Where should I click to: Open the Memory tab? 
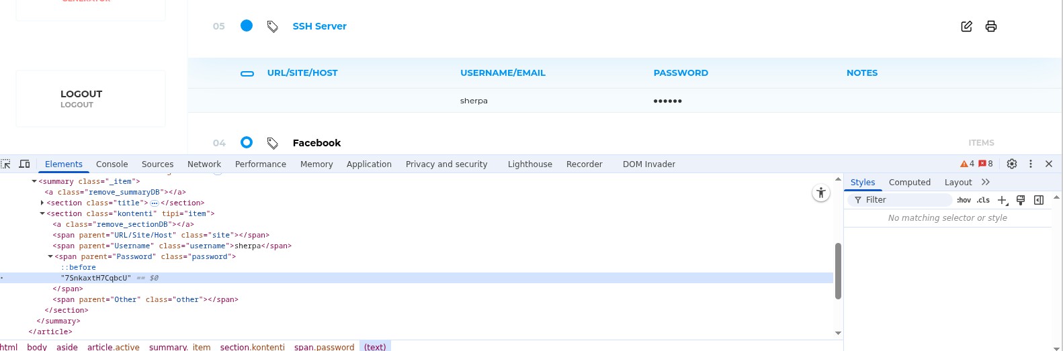[x=316, y=164]
